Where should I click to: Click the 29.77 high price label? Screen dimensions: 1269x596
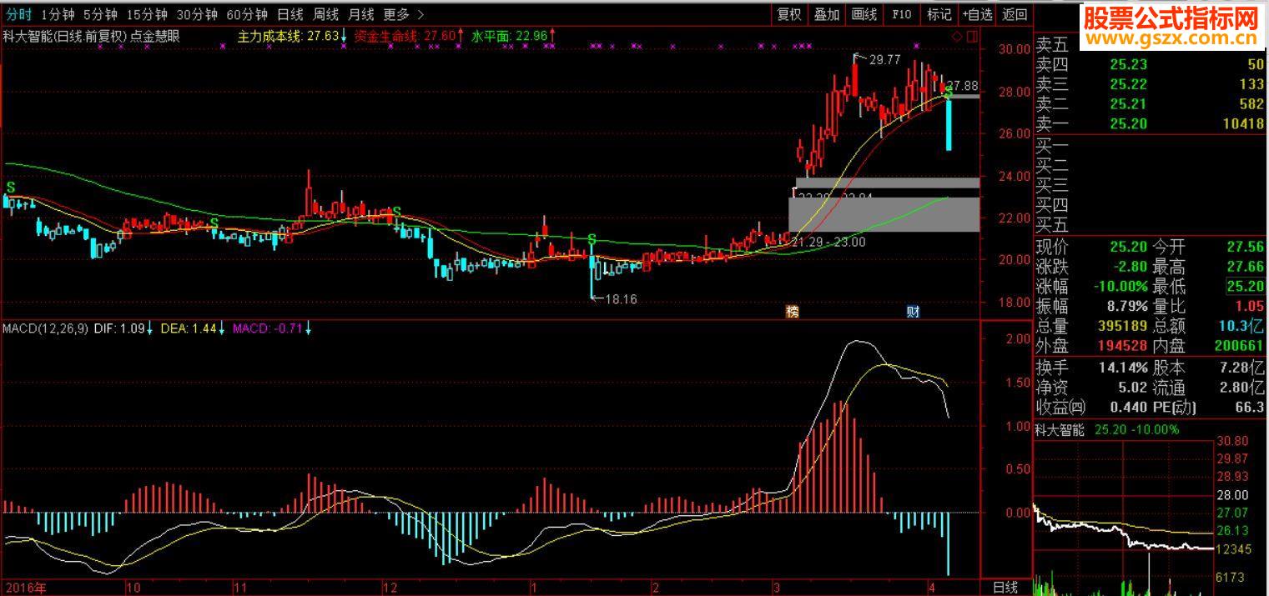pyautogui.click(x=885, y=60)
